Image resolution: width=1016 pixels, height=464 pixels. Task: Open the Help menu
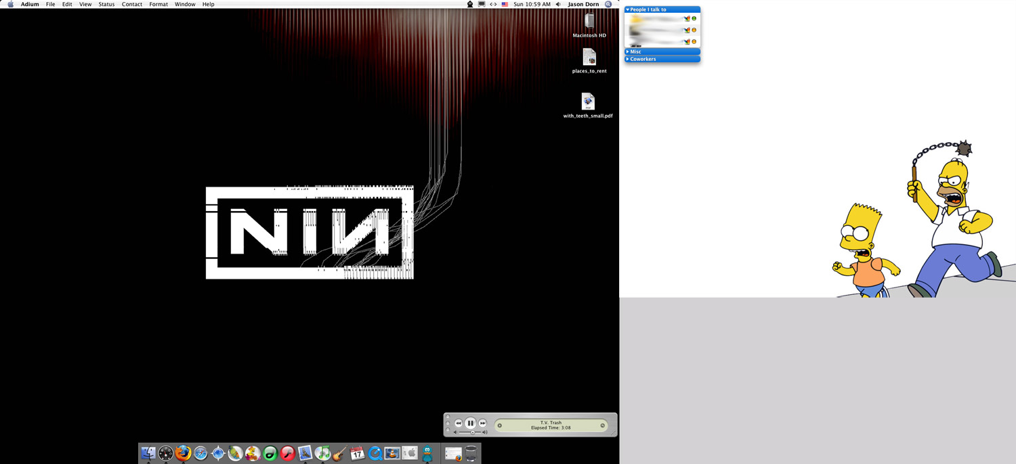tap(209, 4)
